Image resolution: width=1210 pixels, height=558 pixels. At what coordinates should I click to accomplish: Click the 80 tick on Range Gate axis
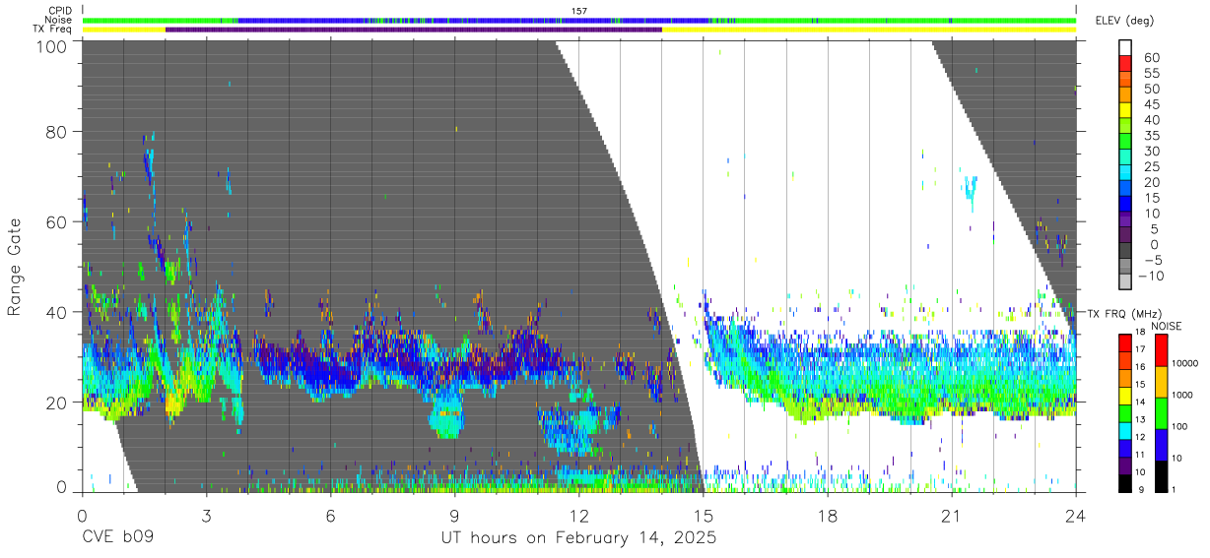(x=58, y=132)
